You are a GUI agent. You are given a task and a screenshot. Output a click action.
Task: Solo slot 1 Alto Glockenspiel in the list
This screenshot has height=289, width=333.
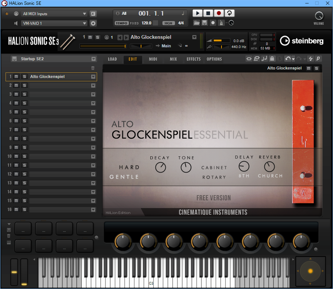click(25, 77)
